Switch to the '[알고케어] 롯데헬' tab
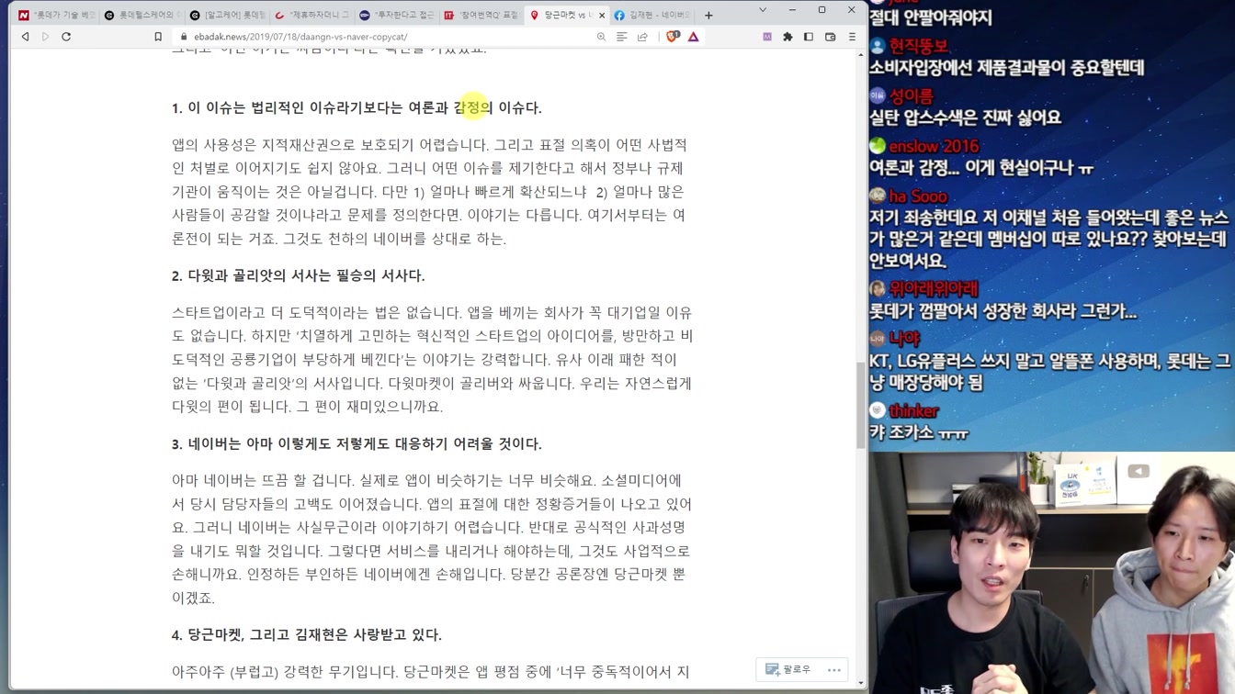Image resolution: width=1235 pixels, height=694 pixels. point(227,15)
